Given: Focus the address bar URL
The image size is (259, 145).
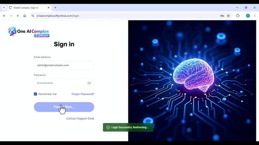Looking at the screenshot, I should 58,16.
